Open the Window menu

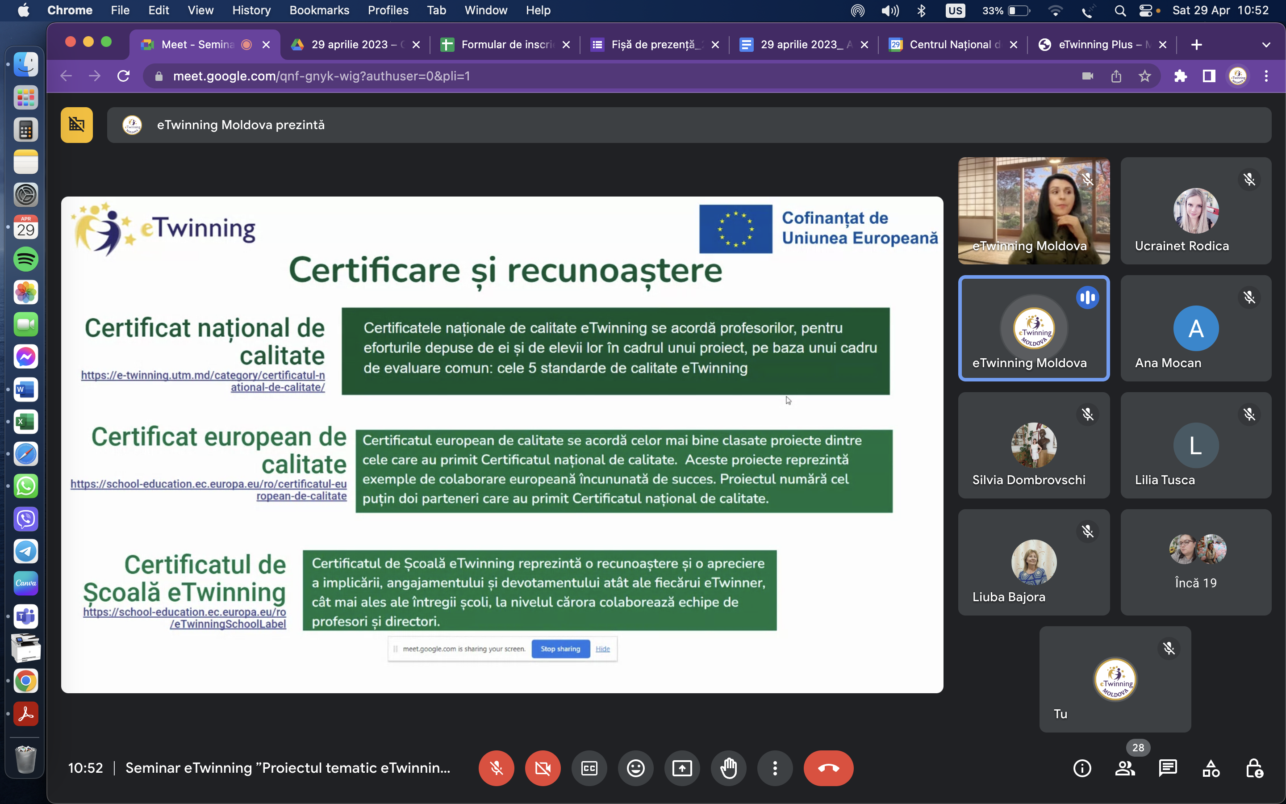pyautogui.click(x=486, y=10)
